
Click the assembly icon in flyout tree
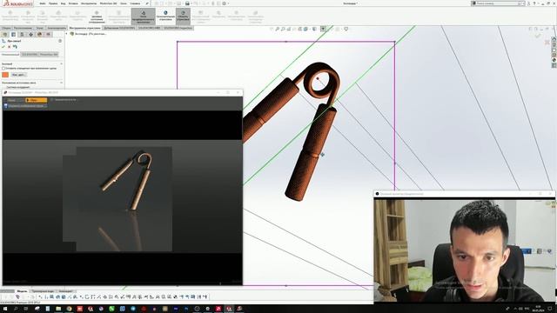(72, 34)
